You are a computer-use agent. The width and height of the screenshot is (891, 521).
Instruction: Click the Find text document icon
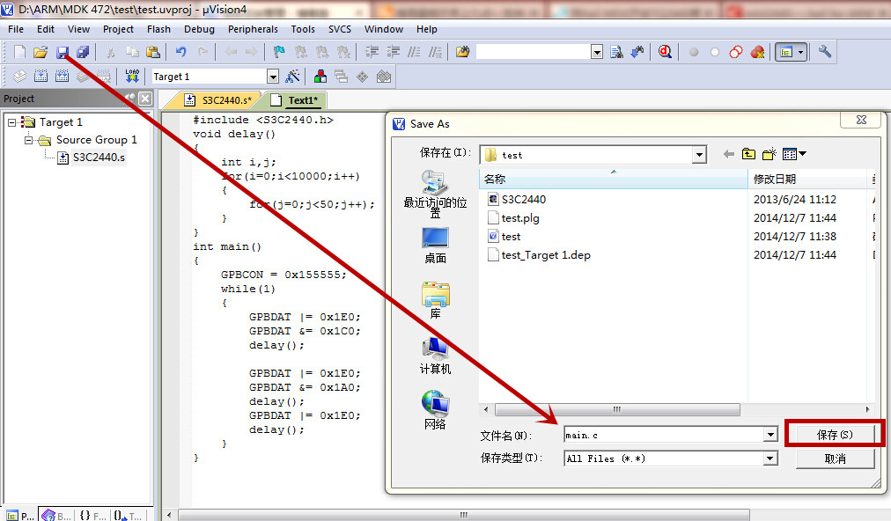tap(616, 52)
